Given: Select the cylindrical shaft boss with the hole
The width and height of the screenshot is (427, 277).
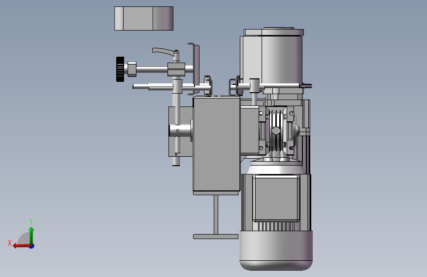Looking at the screenshot, I should (x=180, y=131).
